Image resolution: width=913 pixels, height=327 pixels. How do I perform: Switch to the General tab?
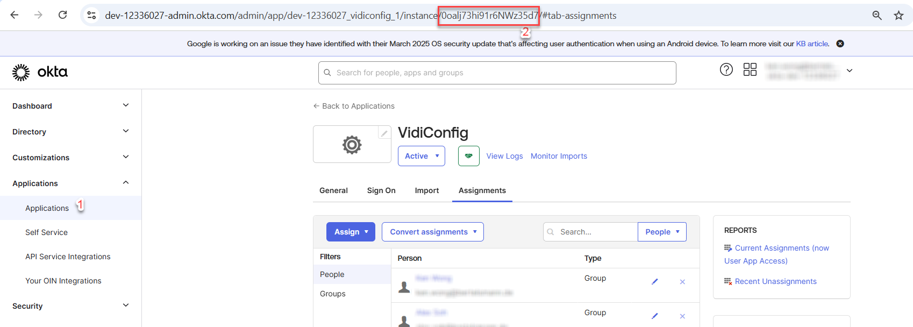[x=333, y=190]
